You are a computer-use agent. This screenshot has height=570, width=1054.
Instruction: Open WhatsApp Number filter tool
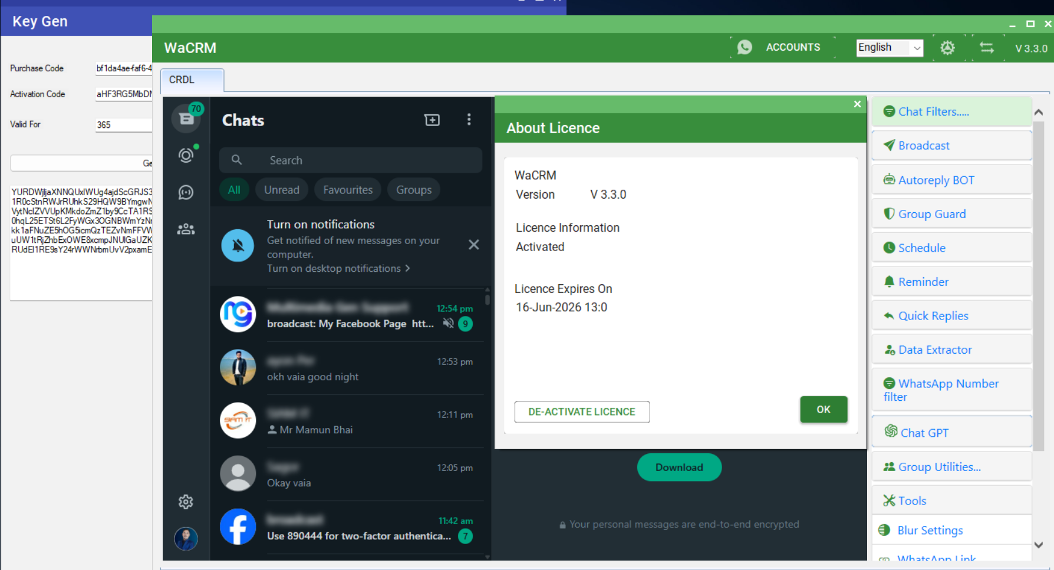951,390
